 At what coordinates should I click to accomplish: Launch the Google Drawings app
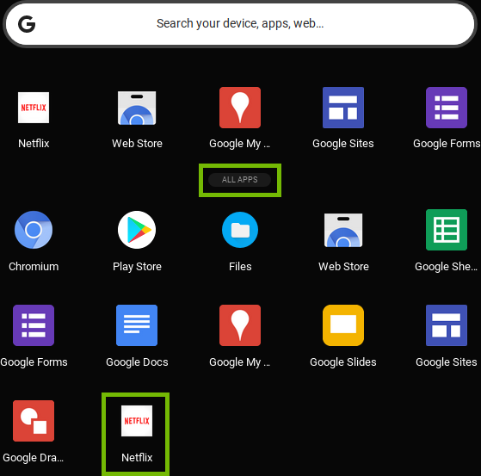(x=34, y=421)
